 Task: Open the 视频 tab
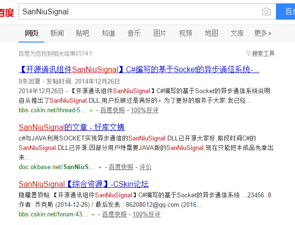(185, 33)
